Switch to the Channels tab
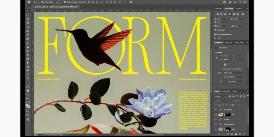274x137 pixels. pos(226,91)
